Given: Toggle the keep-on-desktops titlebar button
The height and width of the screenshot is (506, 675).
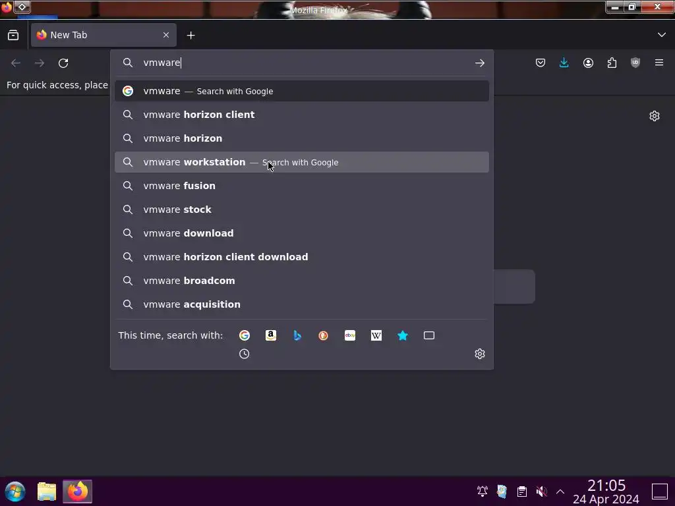Looking at the screenshot, I should [22, 7].
